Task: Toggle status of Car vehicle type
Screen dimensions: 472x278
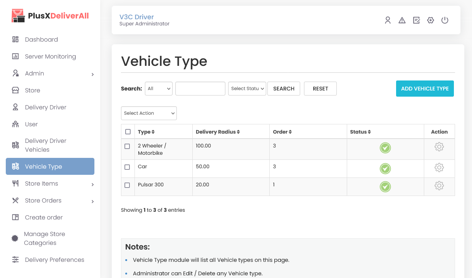Action: (385, 169)
